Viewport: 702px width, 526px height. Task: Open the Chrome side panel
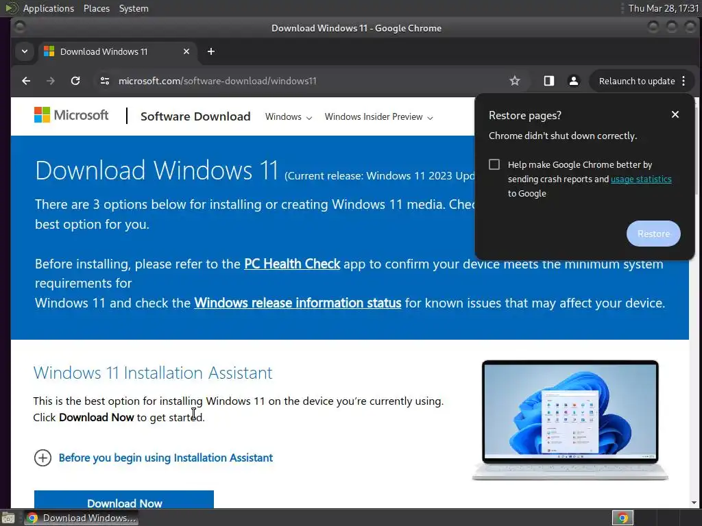[x=549, y=81]
